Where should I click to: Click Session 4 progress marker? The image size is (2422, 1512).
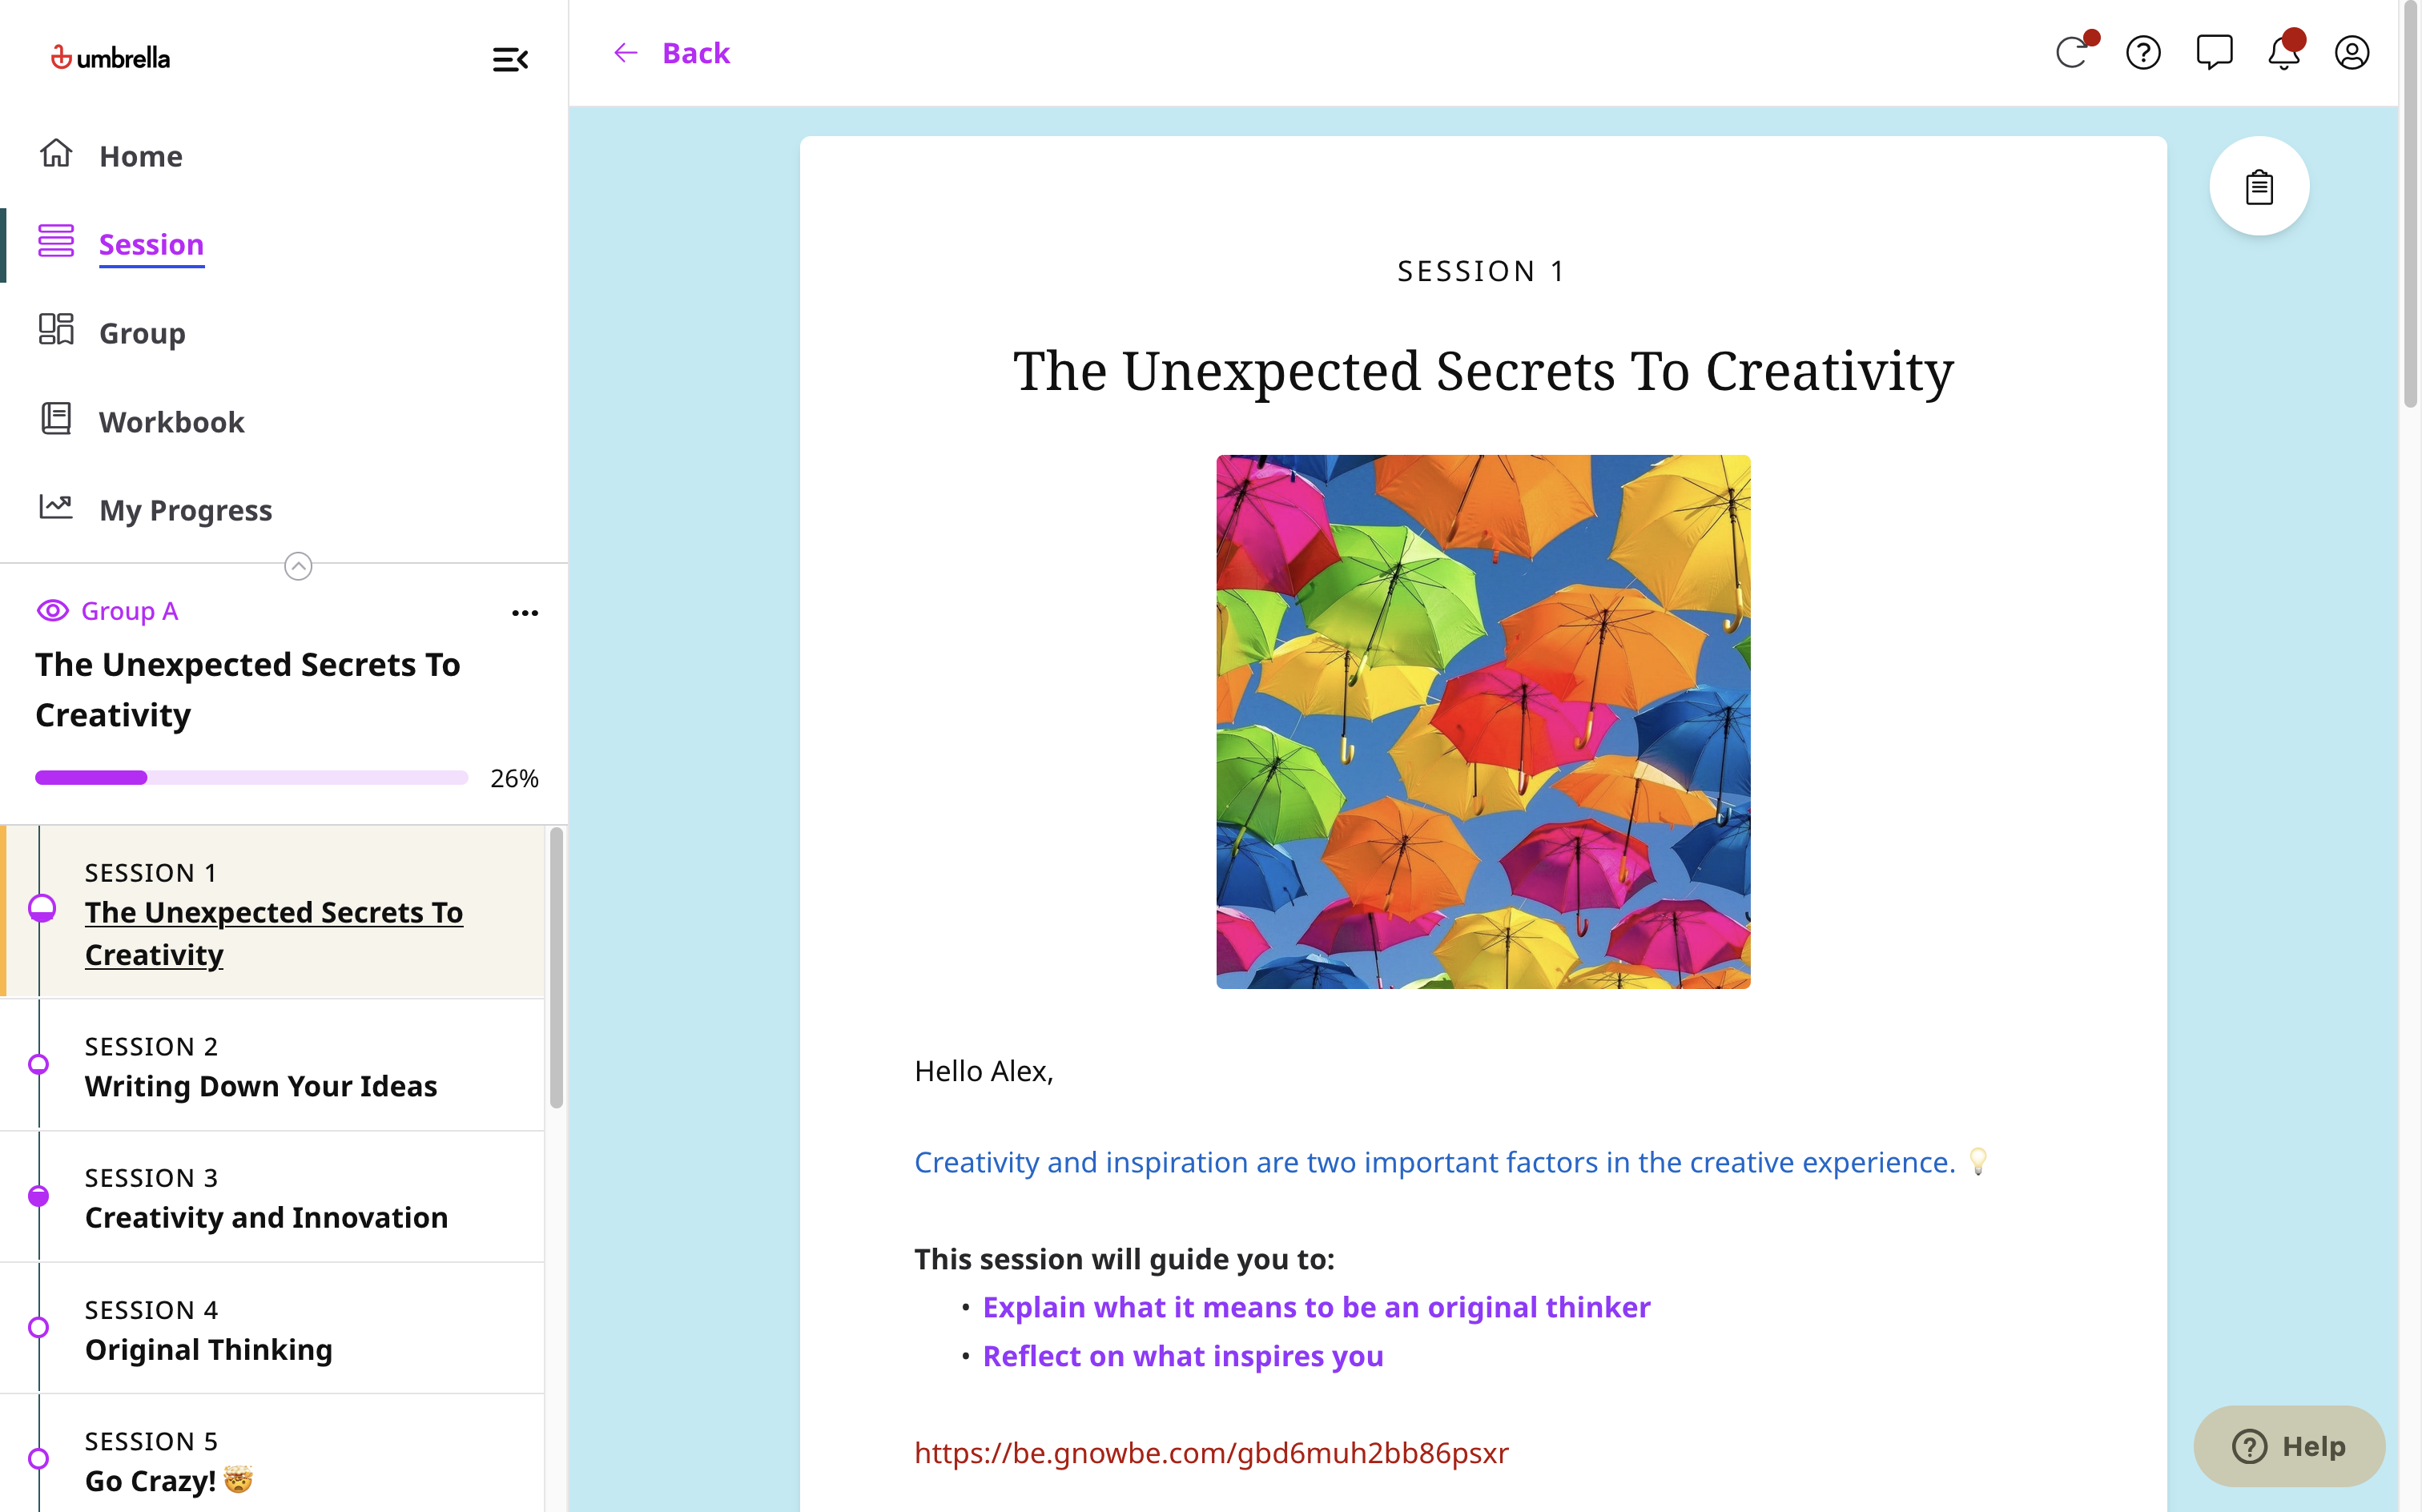coord(39,1328)
